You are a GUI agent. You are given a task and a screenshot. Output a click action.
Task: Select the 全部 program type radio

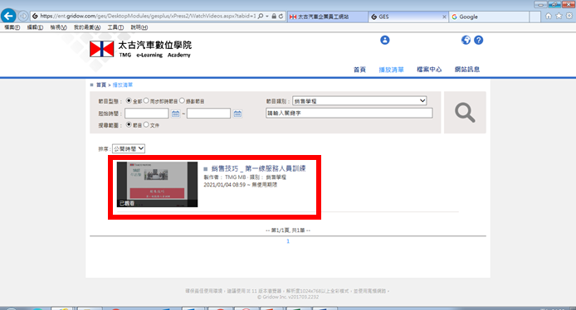129,100
